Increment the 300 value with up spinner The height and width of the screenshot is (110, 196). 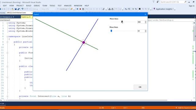pyautogui.click(x=145, y=21)
